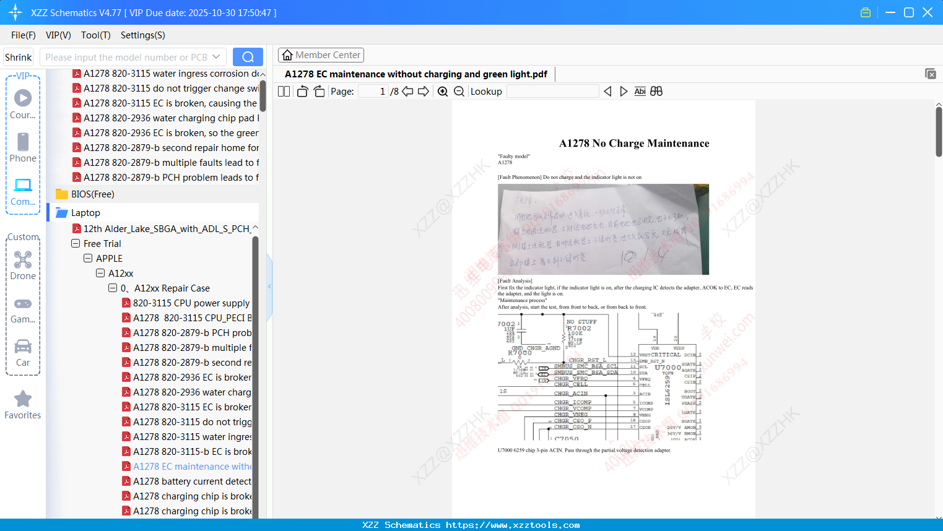Image resolution: width=943 pixels, height=531 pixels.
Task: Open A1278 820-2879-b second repair home file
Action: [165, 148]
